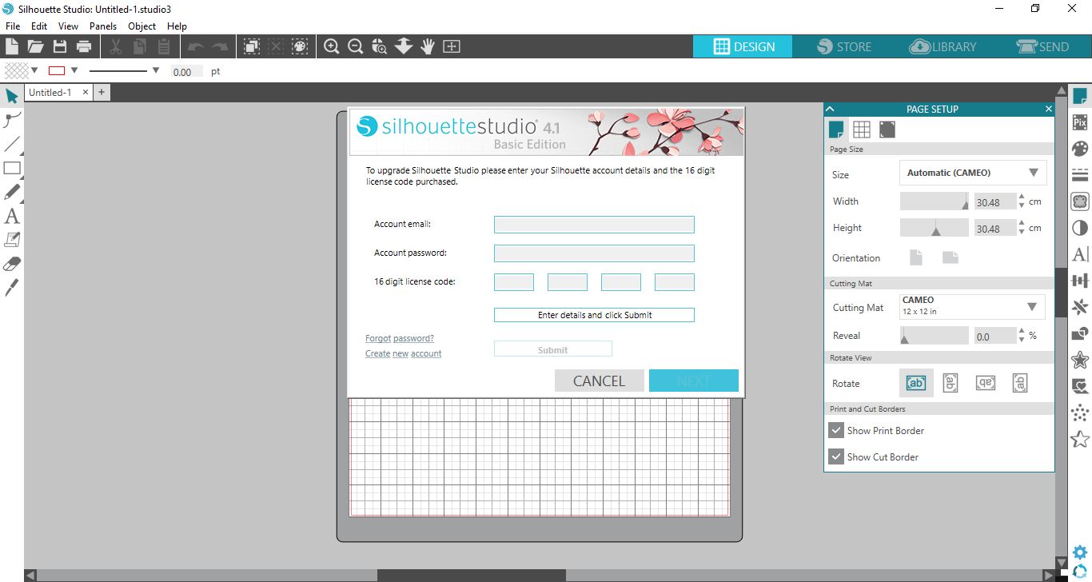The image size is (1092, 582).
Task: Select all with the select-all toolbar icon
Action: tap(251, 46)
